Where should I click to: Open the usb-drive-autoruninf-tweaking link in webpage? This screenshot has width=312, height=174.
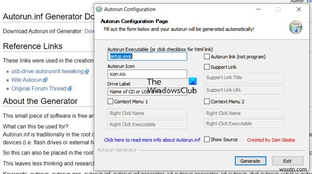coord(47,71)
